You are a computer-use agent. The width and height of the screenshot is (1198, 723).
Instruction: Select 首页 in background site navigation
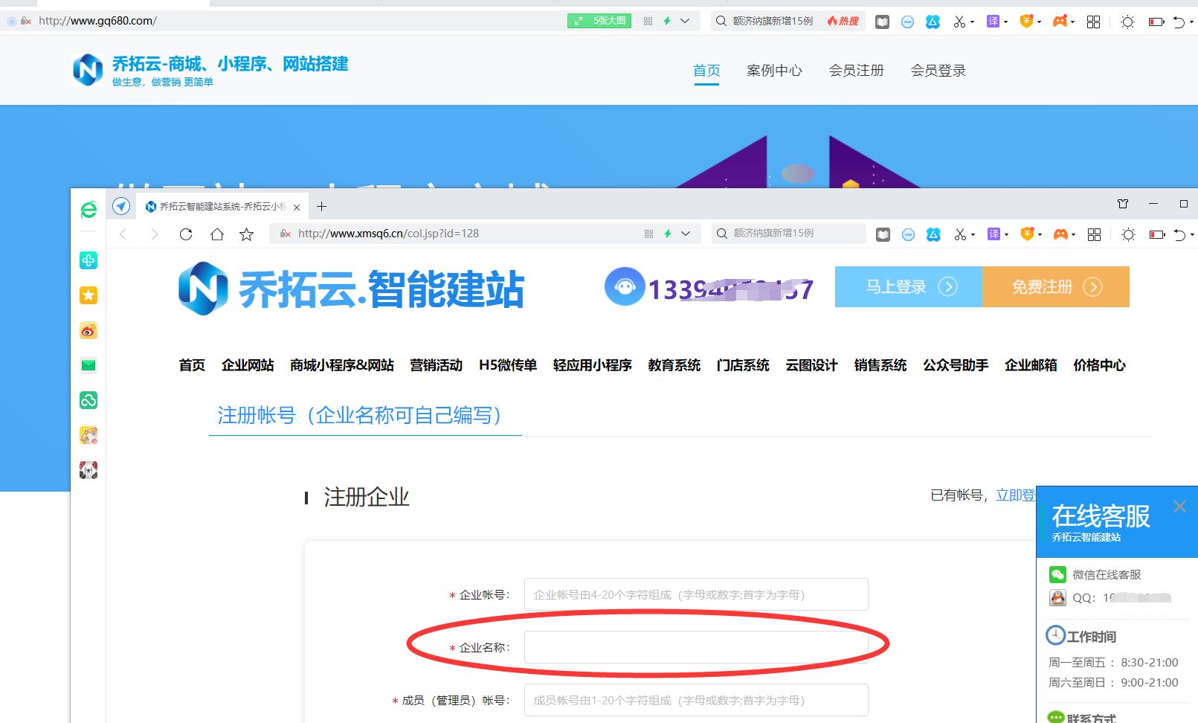point(706,71)
